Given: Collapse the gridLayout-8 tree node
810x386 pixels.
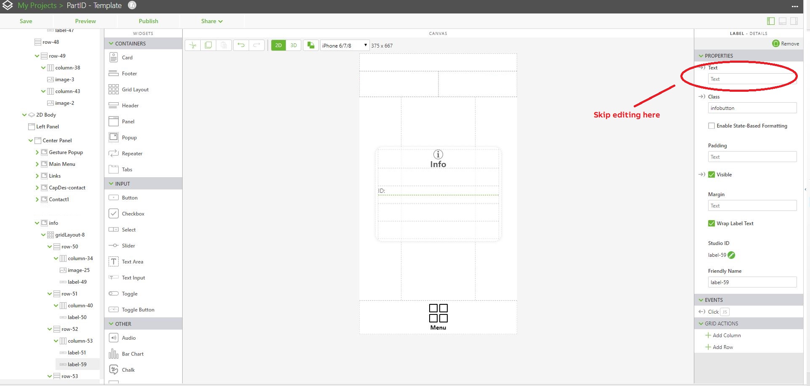Looking at the screenshot, I should click(x=43, y=235).
